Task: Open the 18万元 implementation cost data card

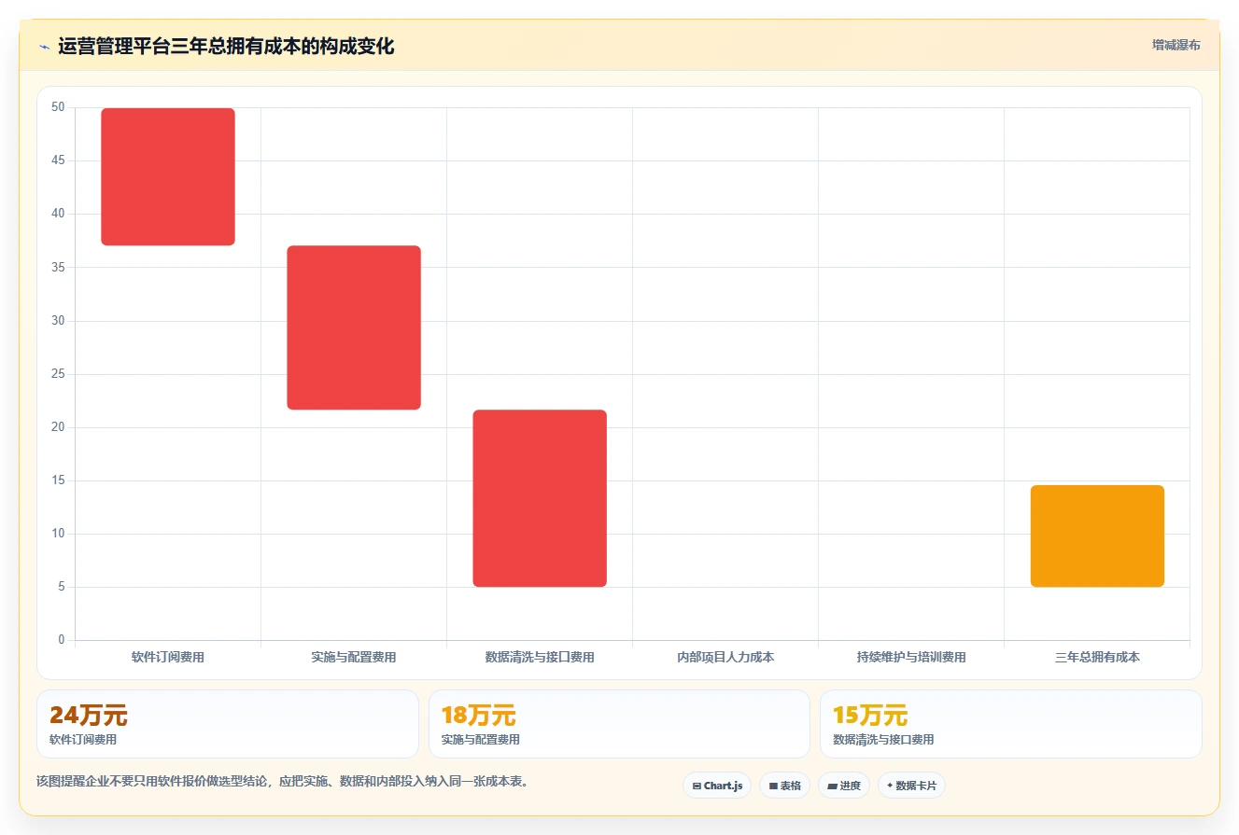Action: [619, 724]
